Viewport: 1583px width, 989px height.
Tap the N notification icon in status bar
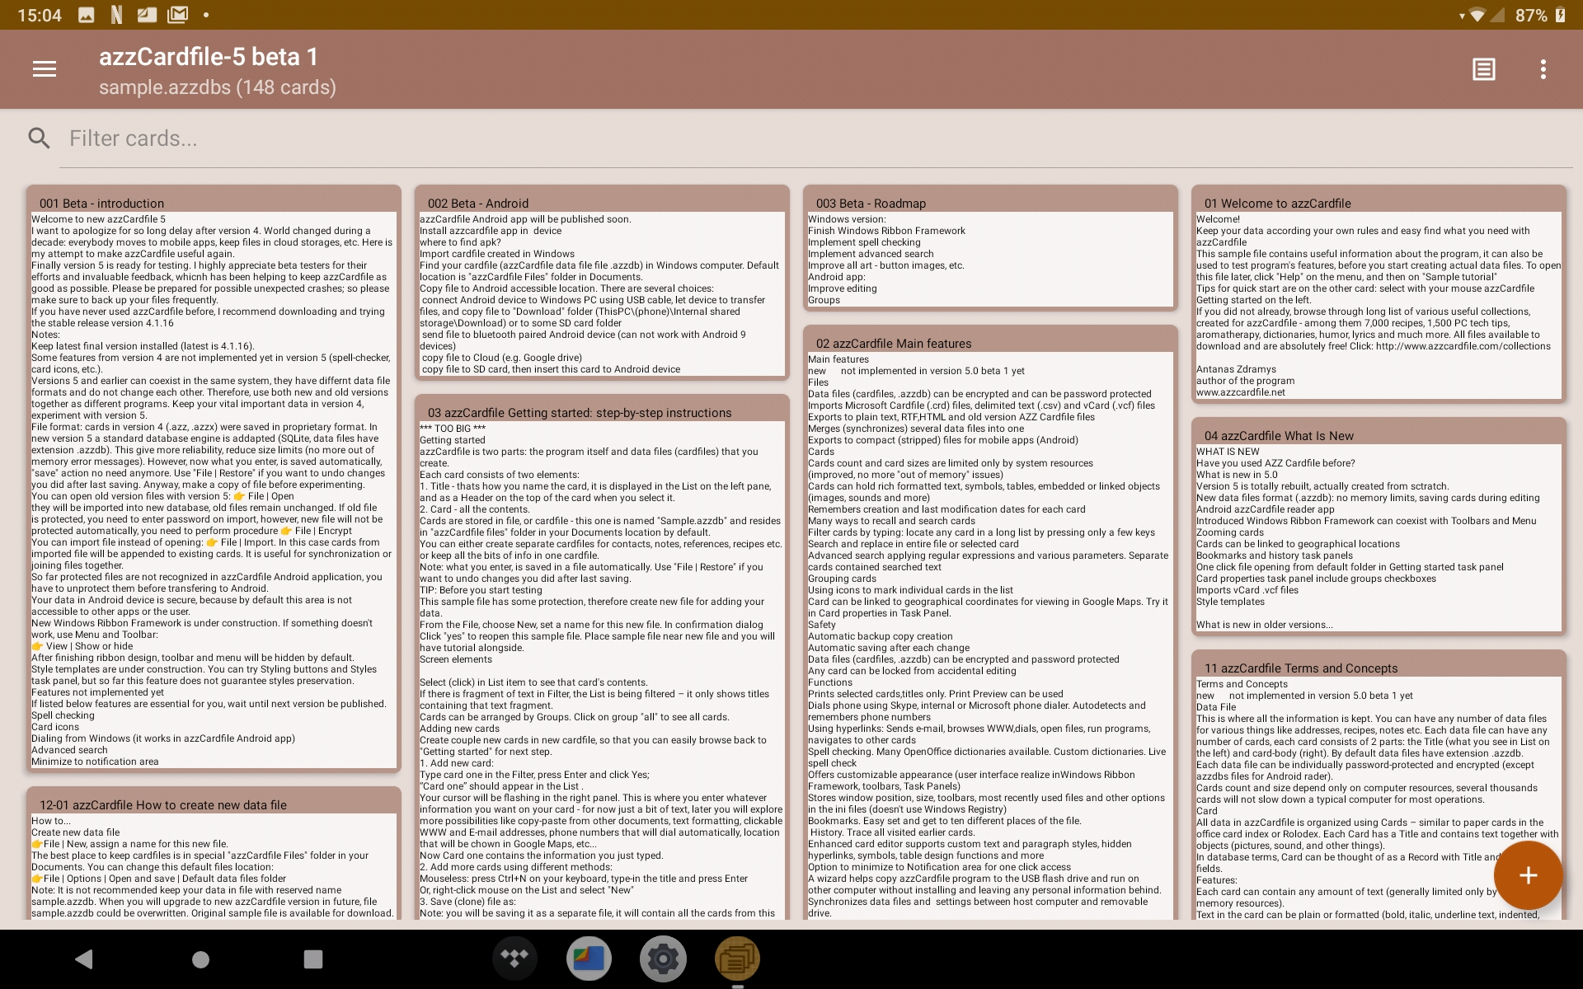pos(116,14)
